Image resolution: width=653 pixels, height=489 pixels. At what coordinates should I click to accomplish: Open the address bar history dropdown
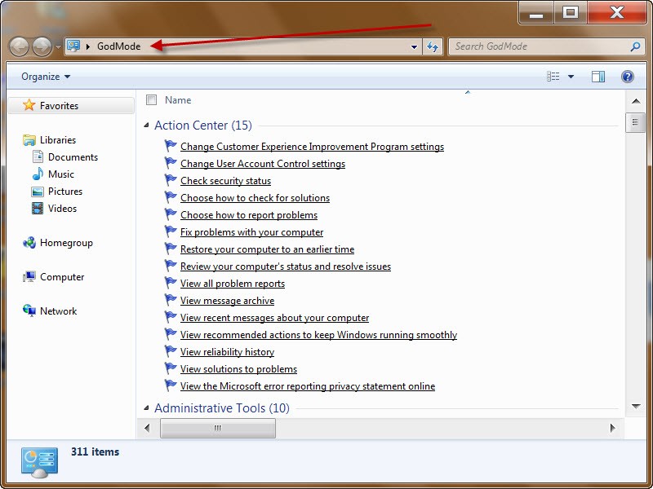(415, 46)
